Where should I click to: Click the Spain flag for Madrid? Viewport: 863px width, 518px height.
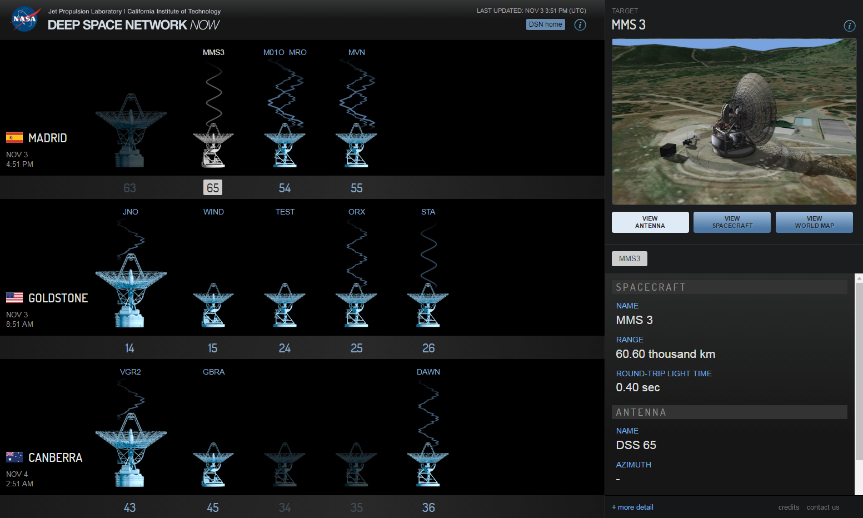(x=14, y=138)
